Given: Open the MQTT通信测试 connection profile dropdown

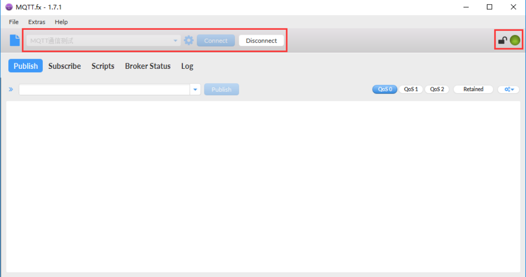Looking at the screenshot, I should click(103, 40).
